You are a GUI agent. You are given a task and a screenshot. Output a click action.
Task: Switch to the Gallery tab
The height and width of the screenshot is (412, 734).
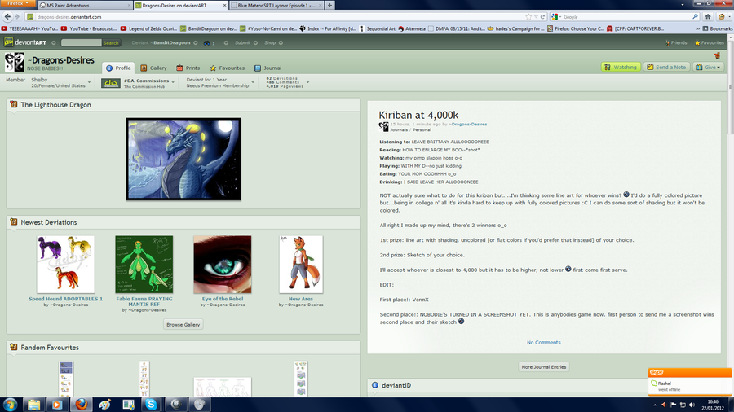(x=153, y=68)
